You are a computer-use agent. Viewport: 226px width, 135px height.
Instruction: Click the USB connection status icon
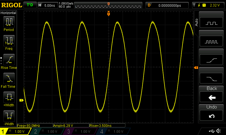coord(212,131)
